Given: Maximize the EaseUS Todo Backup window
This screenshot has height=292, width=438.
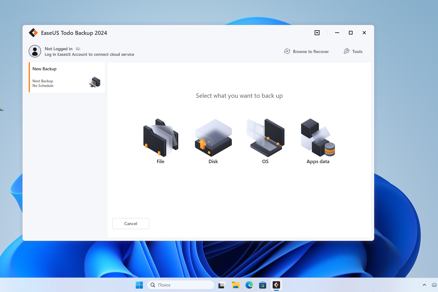Looking at the screenshot, I should [x=351, y=33].
